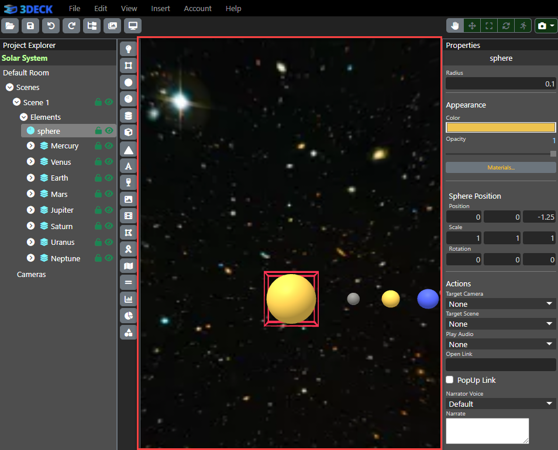Open the Target Camera dropdown
The width and height of the screenshot is (558, 450).
(501, 304)
